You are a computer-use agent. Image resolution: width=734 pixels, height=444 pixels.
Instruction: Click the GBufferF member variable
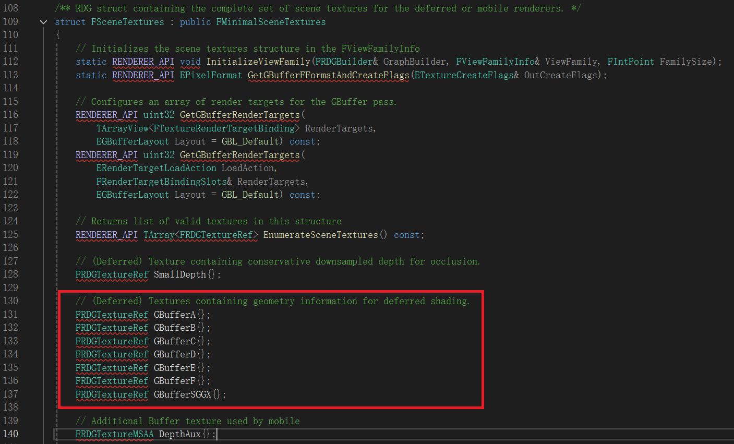click(174, 381)
